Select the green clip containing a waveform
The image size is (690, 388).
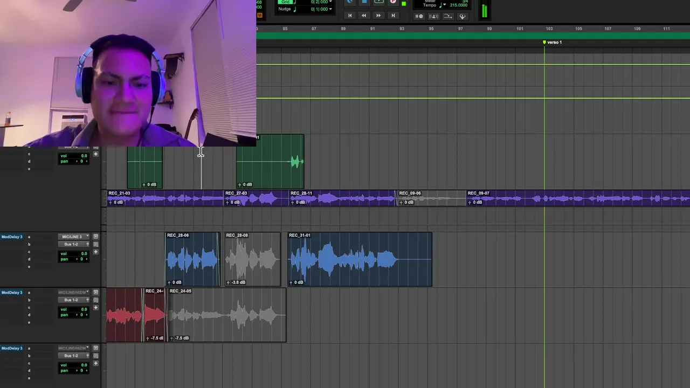[x=270, y=161]
